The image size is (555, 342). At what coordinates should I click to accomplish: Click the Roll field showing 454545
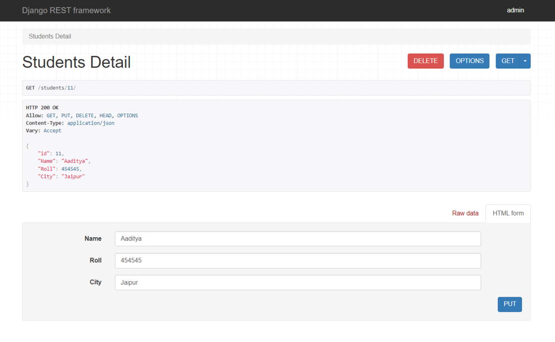[x=298, y=260]
